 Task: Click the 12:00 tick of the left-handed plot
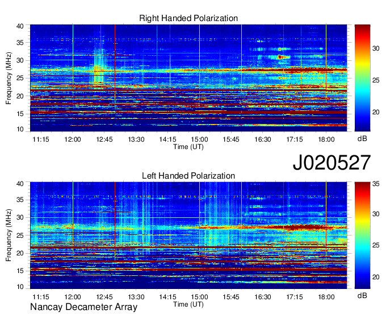[73, 297]
